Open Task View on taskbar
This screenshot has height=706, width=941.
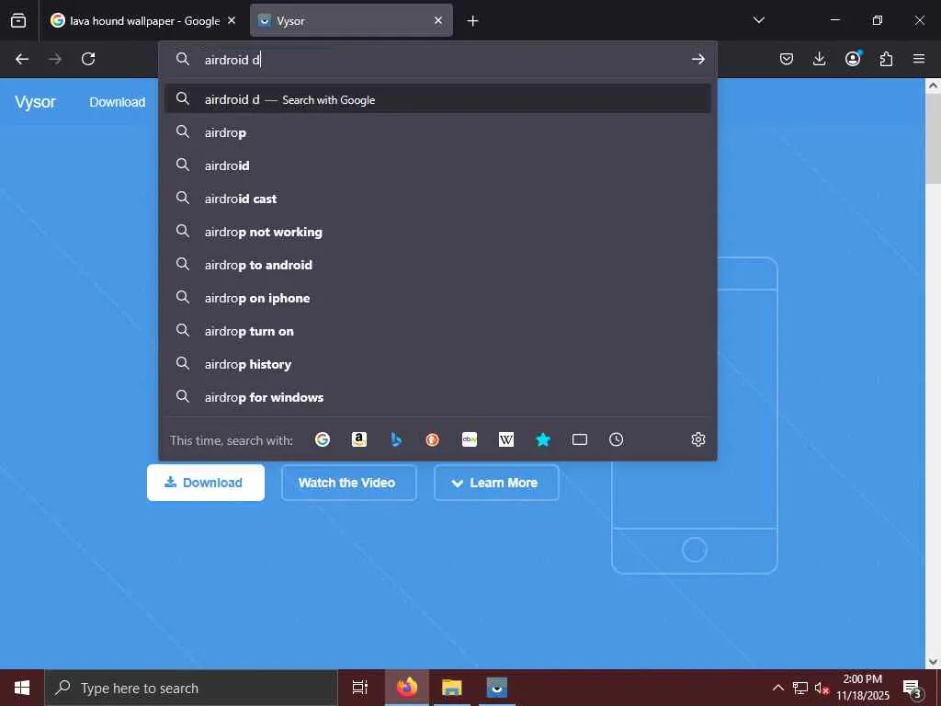[x=359, y=688]
